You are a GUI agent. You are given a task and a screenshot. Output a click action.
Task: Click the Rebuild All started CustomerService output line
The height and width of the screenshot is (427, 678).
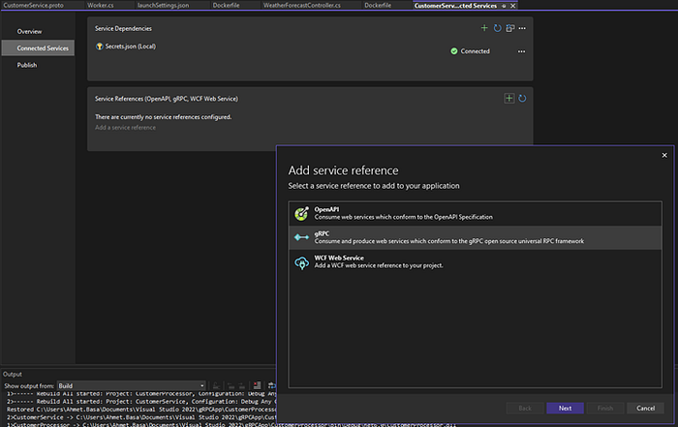[141, 402]
